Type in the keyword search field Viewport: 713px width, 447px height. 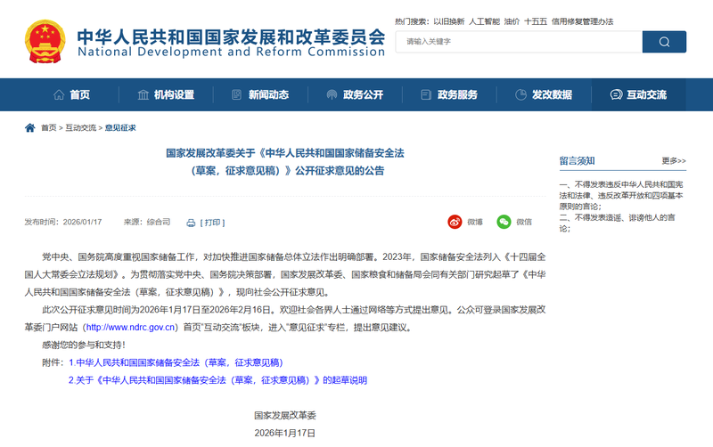click(517, 42)
